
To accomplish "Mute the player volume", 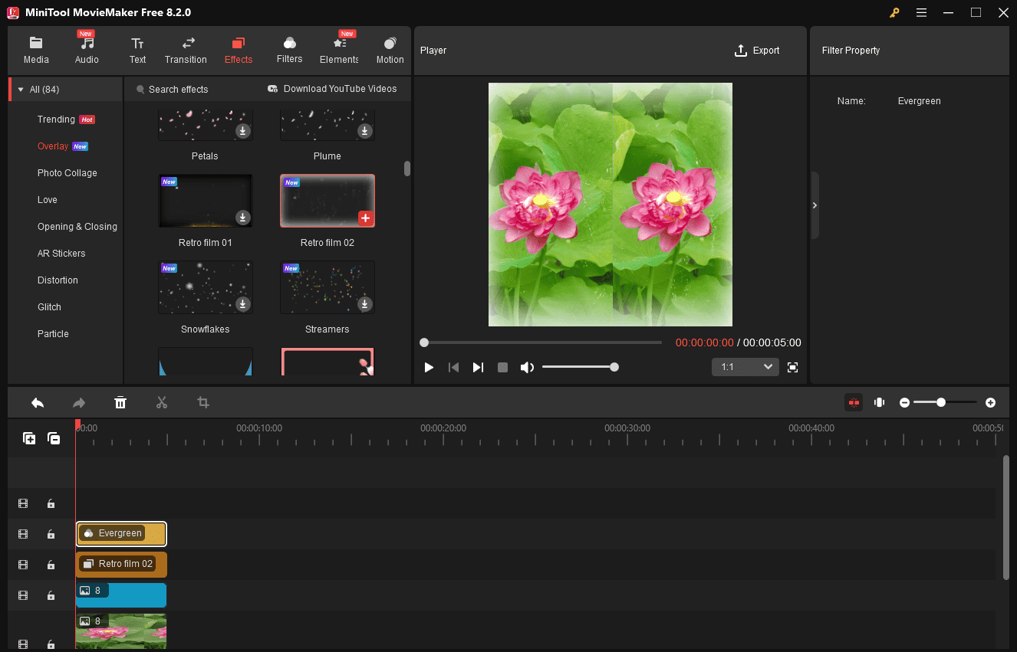I will (527, 368).
